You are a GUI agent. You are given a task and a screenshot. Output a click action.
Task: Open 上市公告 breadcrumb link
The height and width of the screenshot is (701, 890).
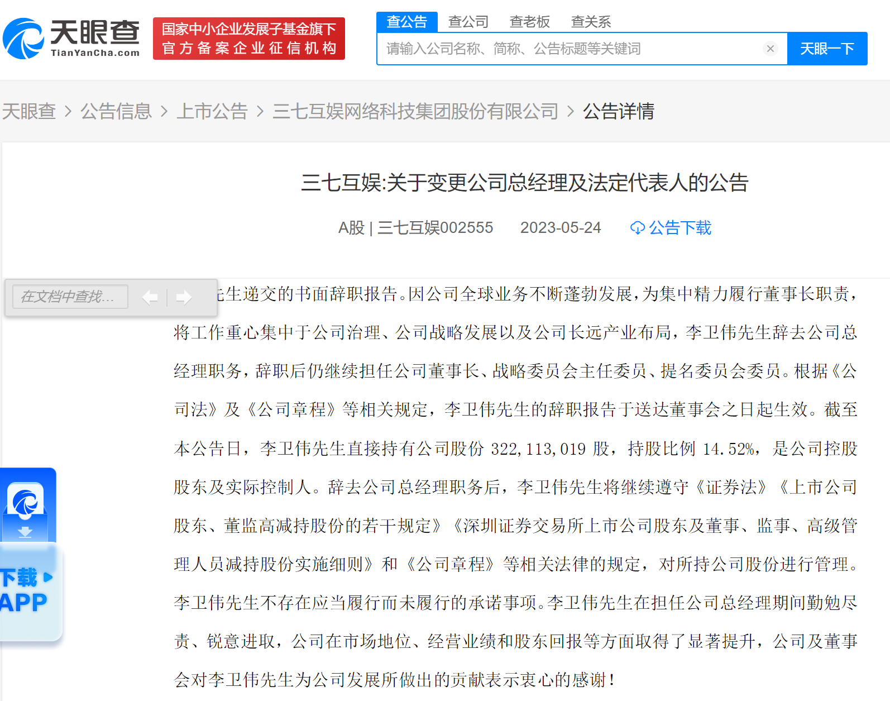pos(212,111)
